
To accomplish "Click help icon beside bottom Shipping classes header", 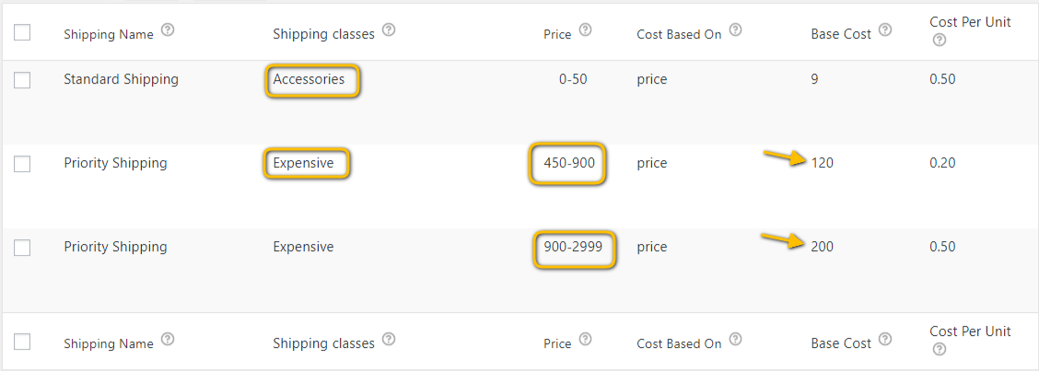I will tap(389, 340).
